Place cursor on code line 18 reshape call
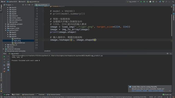 pyautogui.click(x=73, y=40)
